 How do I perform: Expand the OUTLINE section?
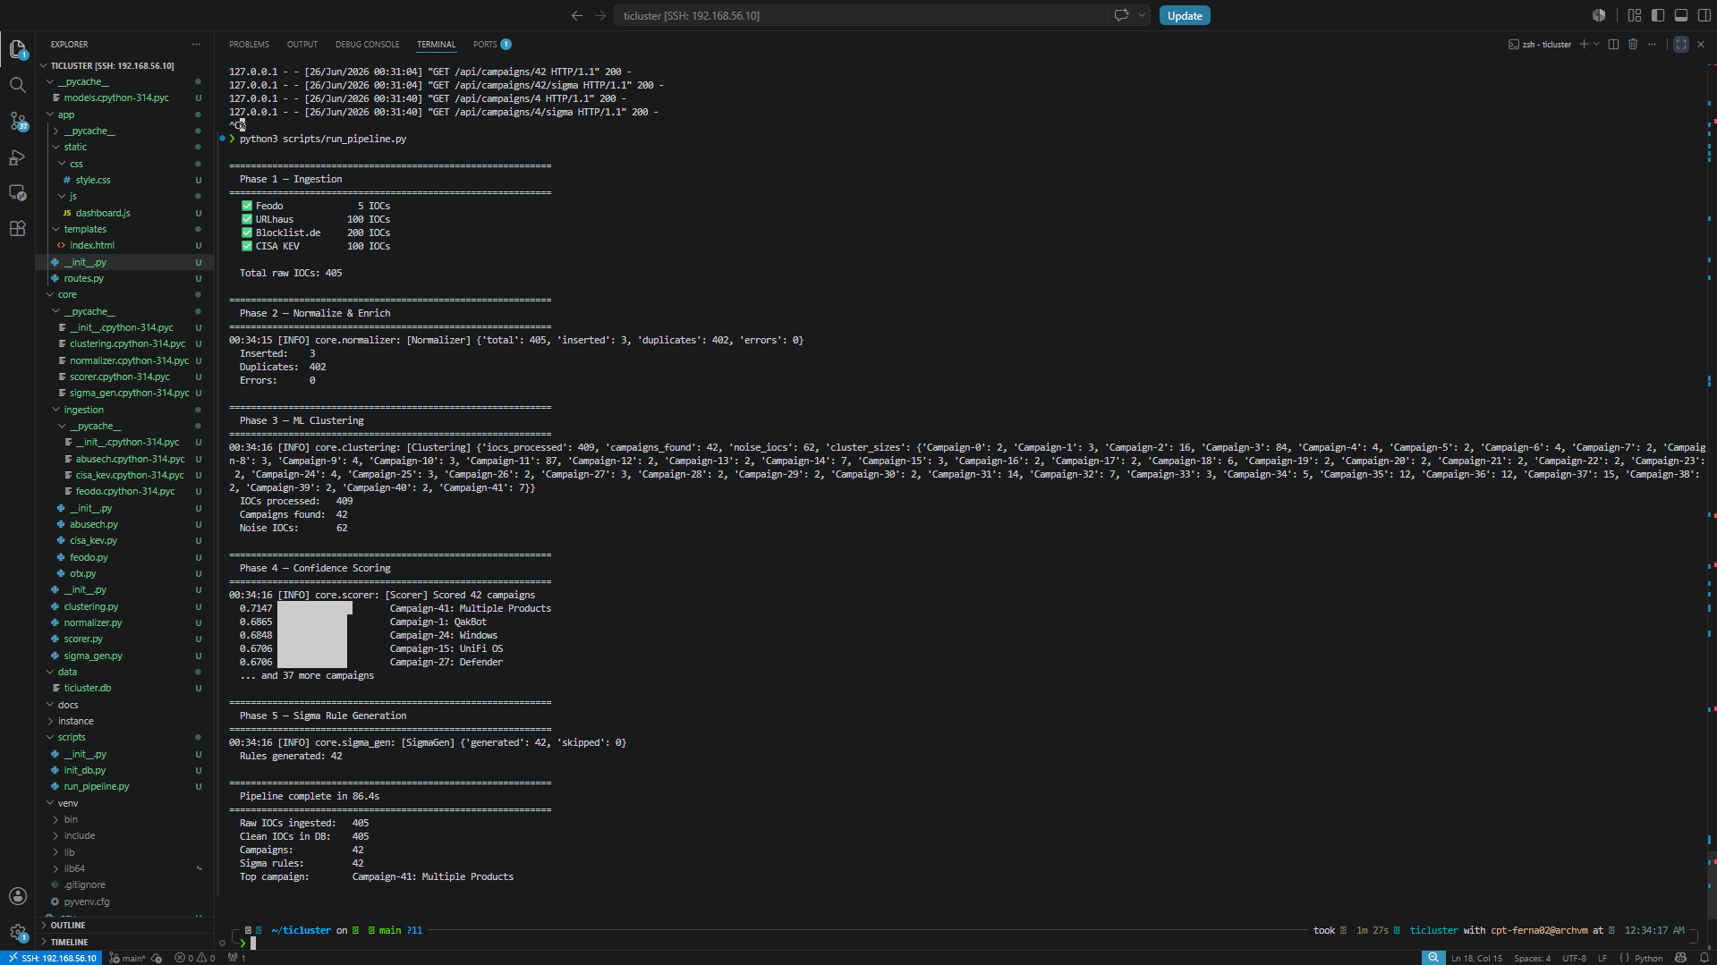click(125, 925)
